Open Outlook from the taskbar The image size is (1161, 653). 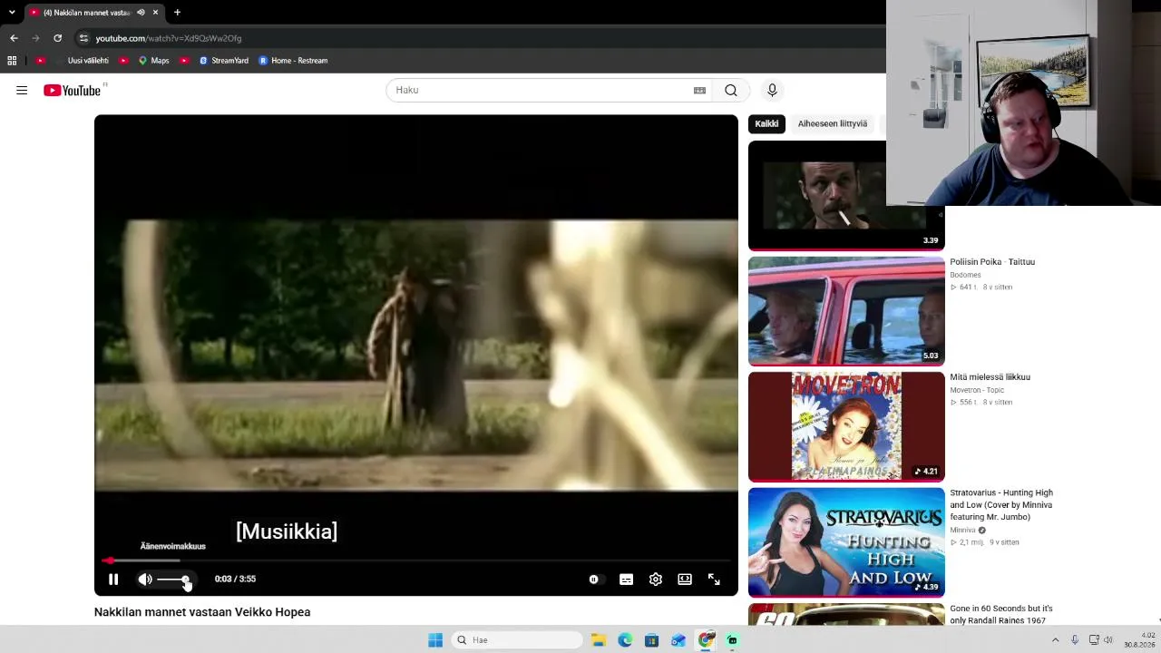pyautogui.click(x=678, y=640)
